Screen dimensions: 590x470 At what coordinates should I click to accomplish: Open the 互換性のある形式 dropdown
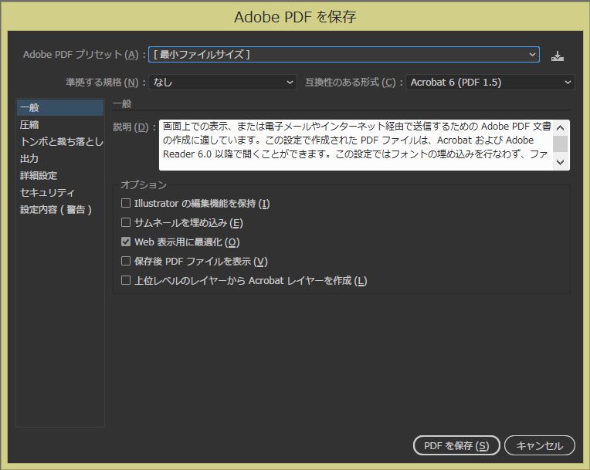click(490, 82)
